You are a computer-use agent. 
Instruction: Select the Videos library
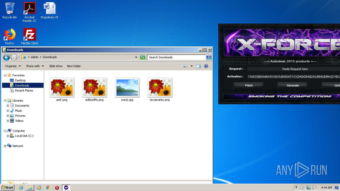click(19, 121)
